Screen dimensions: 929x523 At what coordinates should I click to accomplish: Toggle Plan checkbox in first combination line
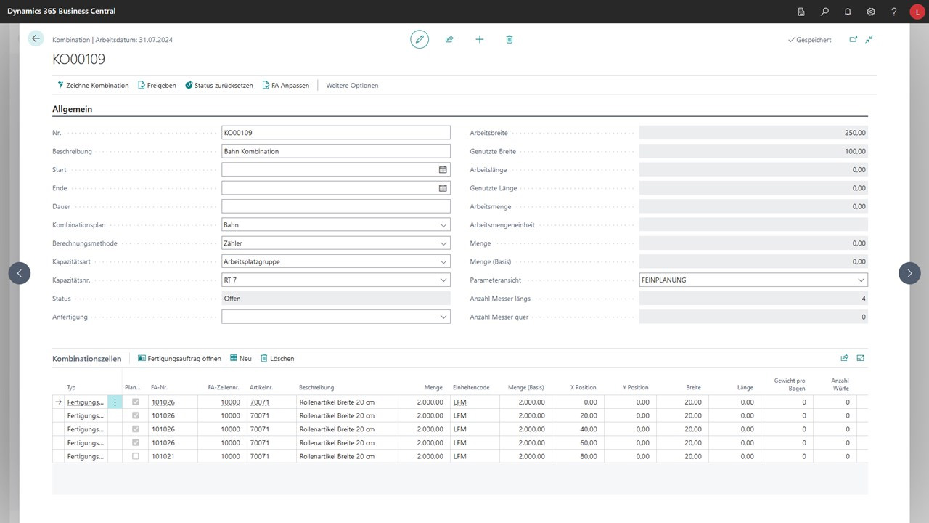[135, 402]
